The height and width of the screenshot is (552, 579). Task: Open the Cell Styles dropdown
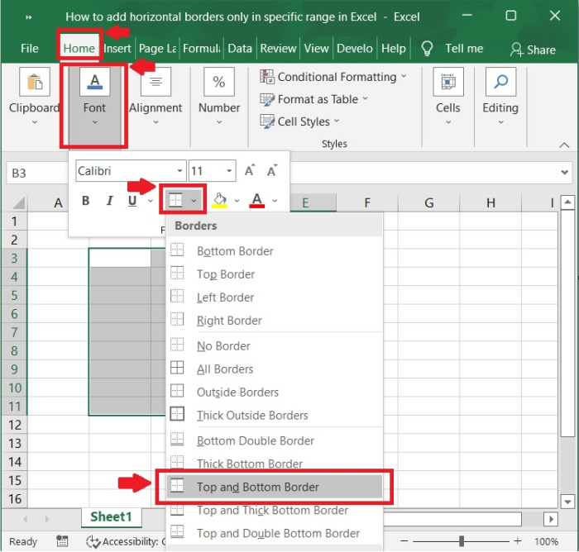click(299, 121)
